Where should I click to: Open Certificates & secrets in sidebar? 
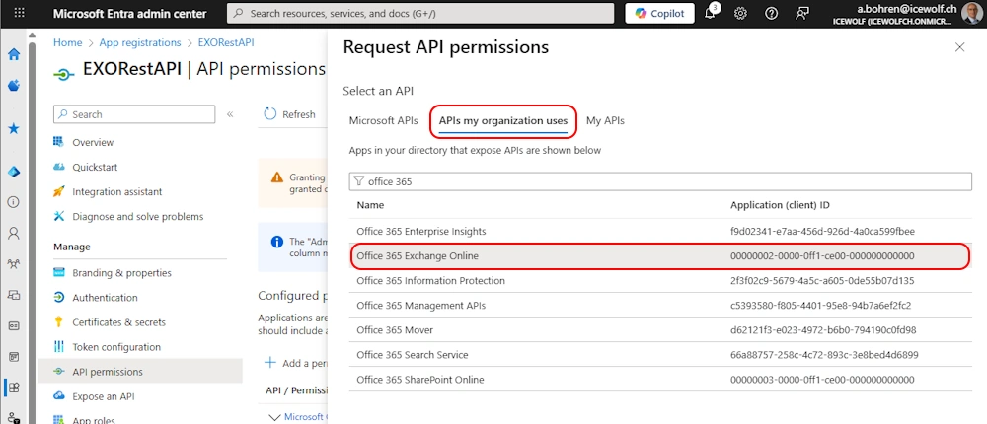click(x=118, y=322)
